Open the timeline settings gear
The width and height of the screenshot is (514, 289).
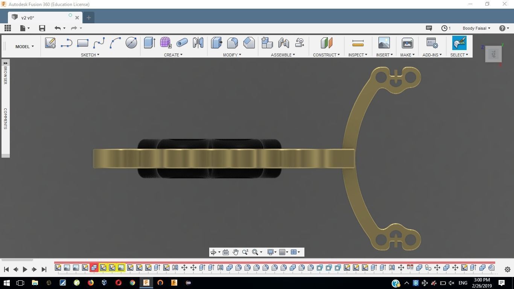(507, 269)
